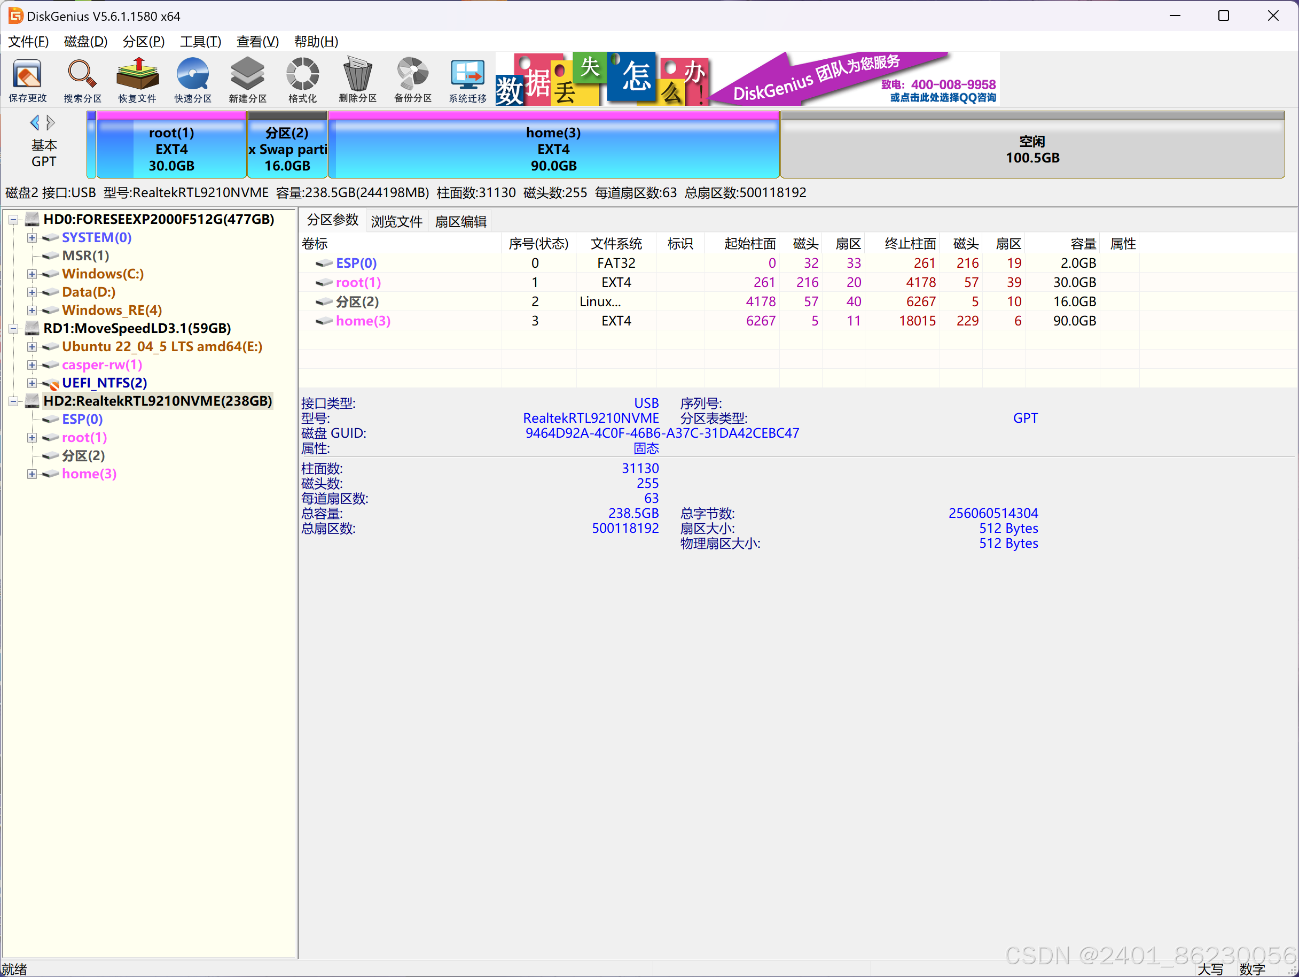
Task: Select 分区(2) under HD2 in tree
Action: tap(83, 455)
